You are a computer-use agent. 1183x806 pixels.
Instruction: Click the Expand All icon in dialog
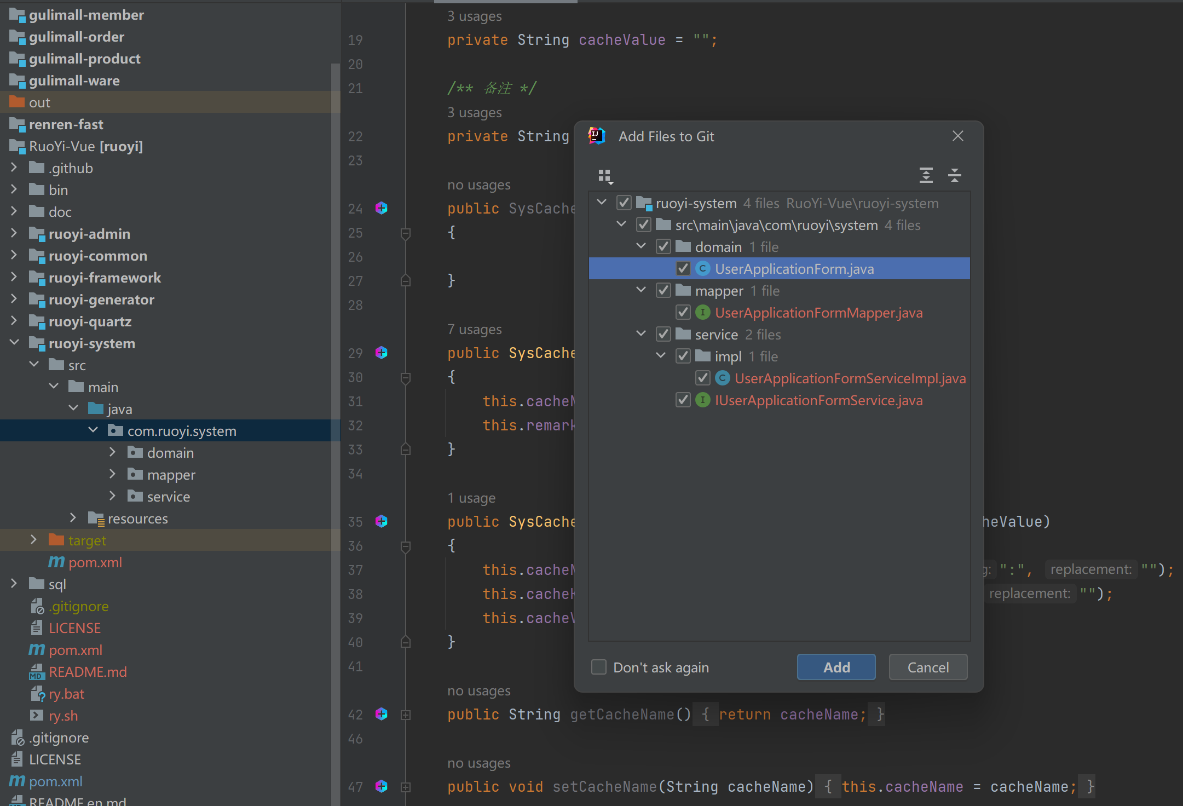926,175
